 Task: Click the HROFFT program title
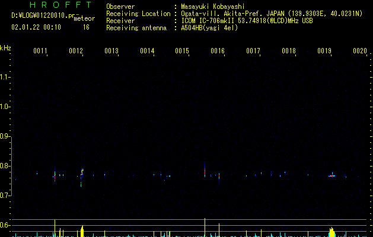tap(60, 5)
